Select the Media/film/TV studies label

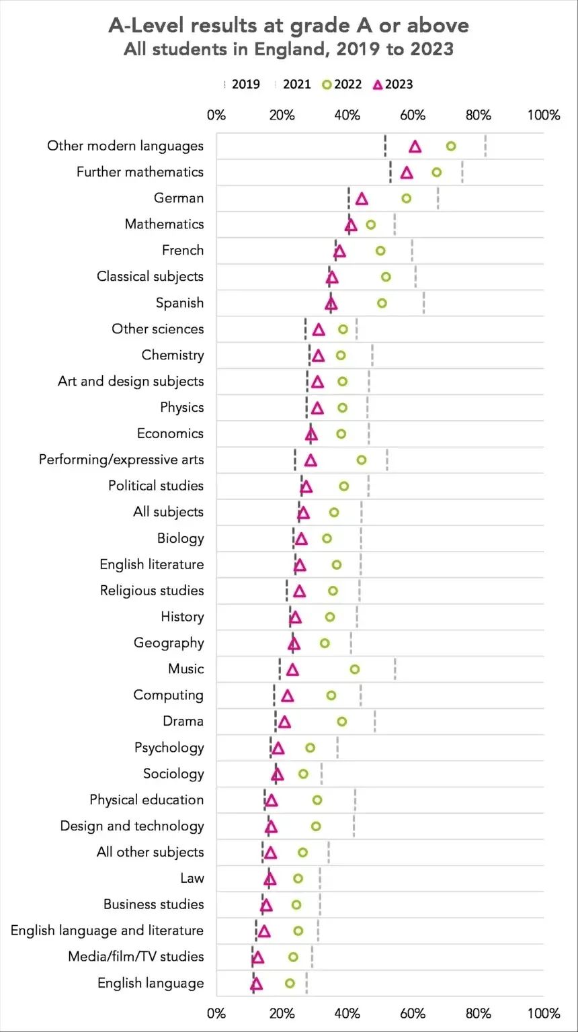click(x=136, y=957)
